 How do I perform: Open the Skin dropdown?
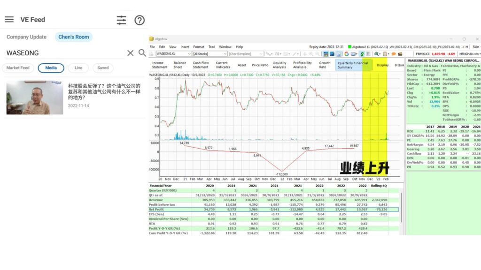click(x=476, y=47)
